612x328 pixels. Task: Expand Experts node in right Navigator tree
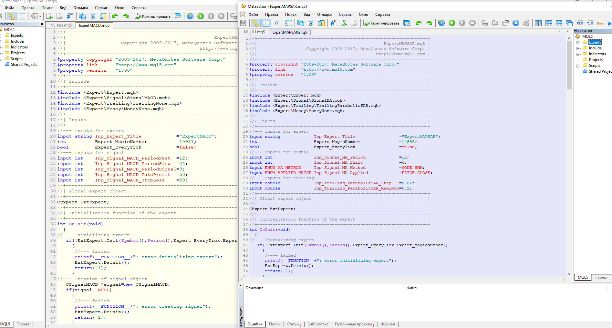tap(578, 42)
